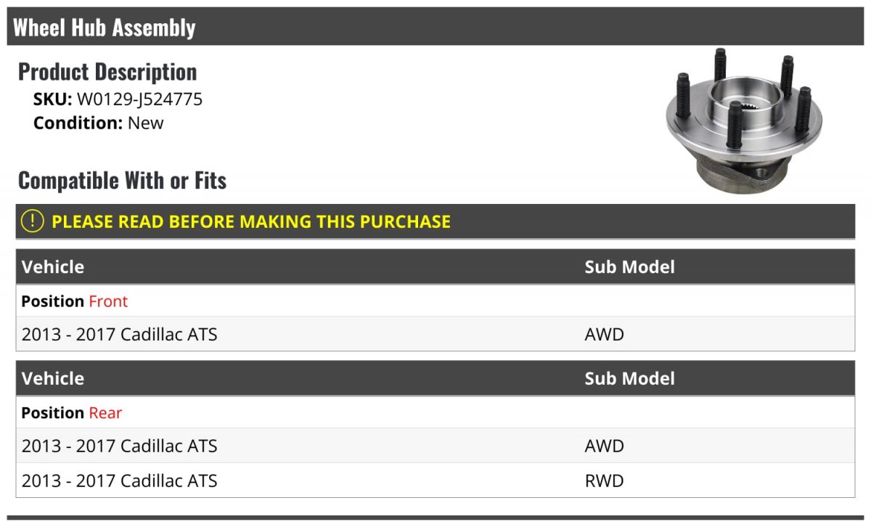Click the PLEASE READ BEFORE MAKING THIS PURCHASE banner
The height and width of the screenshot is (527, 871).
pyautogui.click(x=435, y=221)
